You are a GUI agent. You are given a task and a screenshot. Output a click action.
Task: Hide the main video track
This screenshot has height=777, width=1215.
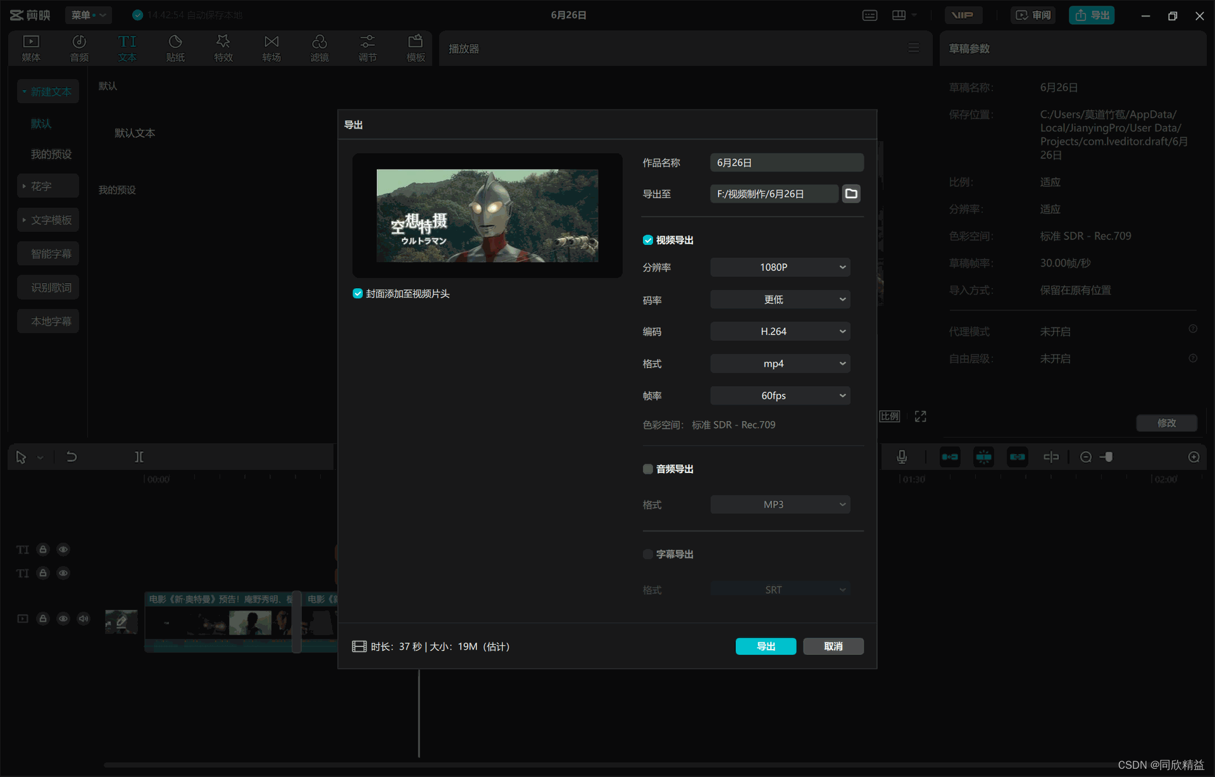click(63, 619)
